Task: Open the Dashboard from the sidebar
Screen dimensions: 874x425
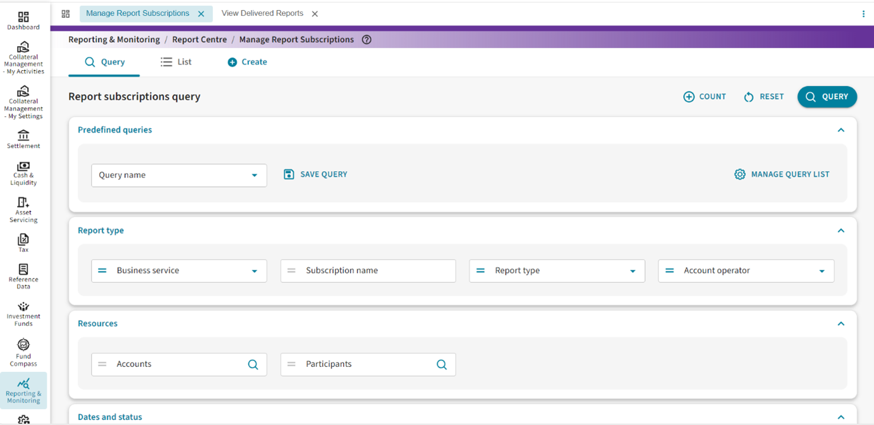Action: coord(23,20)
